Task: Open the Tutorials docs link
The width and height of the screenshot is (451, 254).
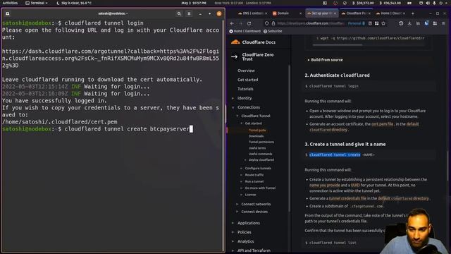Action: tap(245, 89)
